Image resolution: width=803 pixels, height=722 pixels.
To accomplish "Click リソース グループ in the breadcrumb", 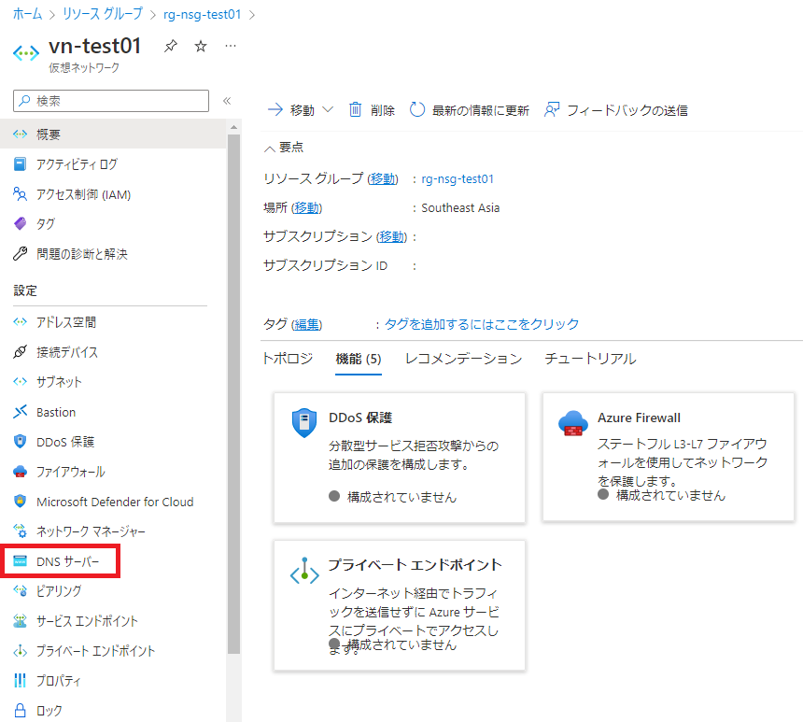I will tap(103, 14).
